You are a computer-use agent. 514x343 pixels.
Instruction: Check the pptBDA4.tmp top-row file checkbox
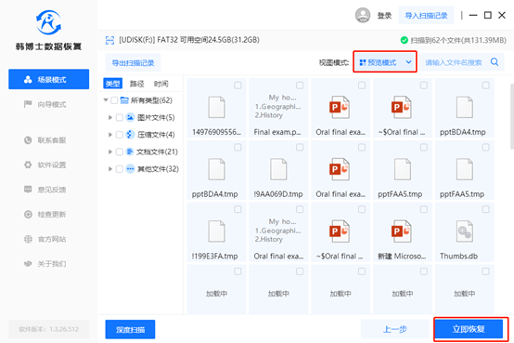pyautogui.click(x=486, y=86)
